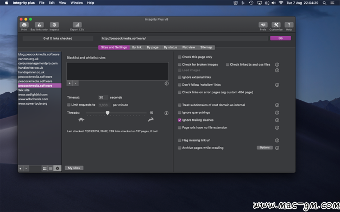340x212 pixels.
Task: Remove site with sidebar minus button
Action: [x=26, y=169]
